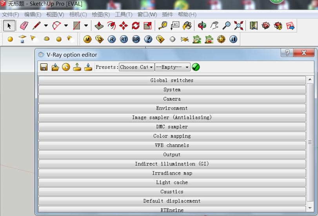The height and width of the screenshot is (216, 318).
Task: Open the Extension Warehouse icon
Action: [278, 26]
